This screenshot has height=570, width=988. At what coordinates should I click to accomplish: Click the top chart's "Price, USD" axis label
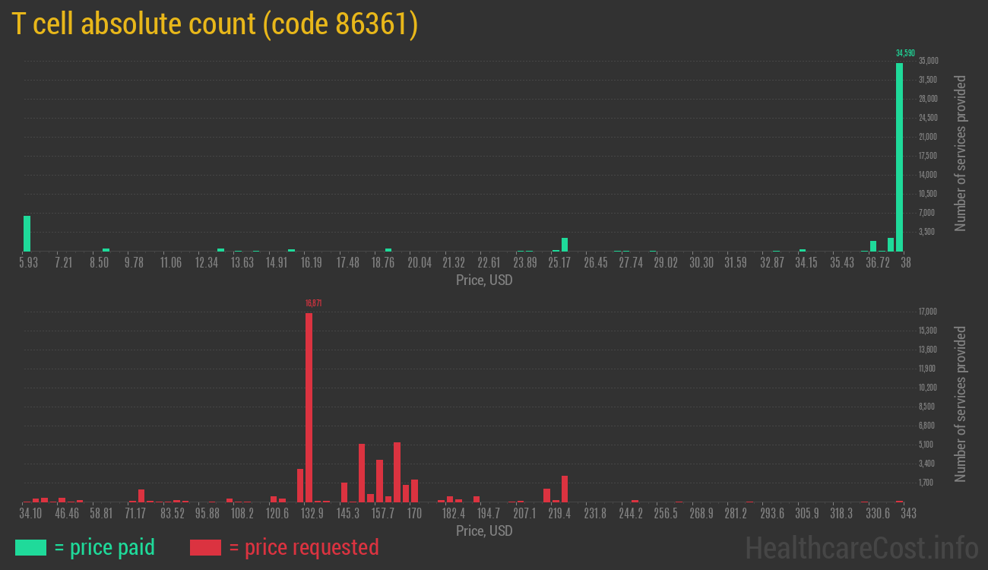pyautogui.click(x=484, y=280)
